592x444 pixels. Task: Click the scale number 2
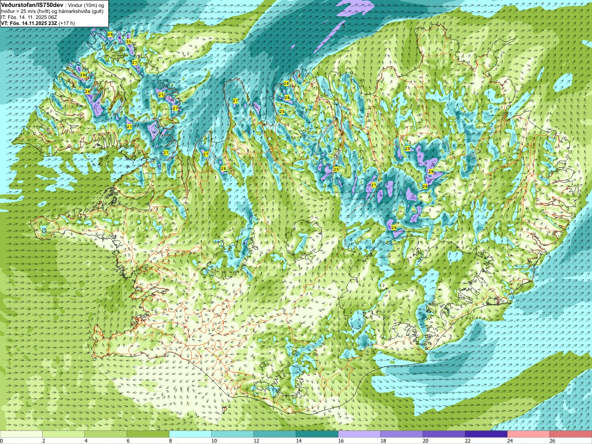click(x=43, y=441)
